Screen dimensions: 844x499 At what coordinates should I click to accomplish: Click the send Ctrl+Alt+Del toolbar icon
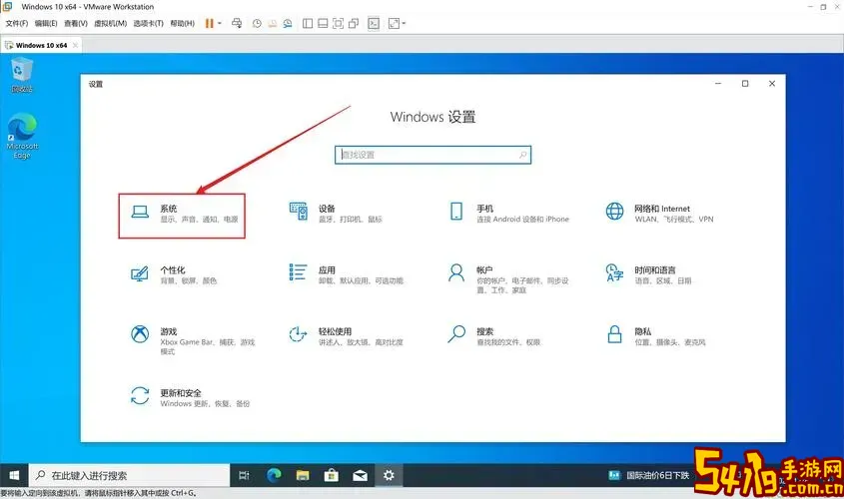coord(237,24)
